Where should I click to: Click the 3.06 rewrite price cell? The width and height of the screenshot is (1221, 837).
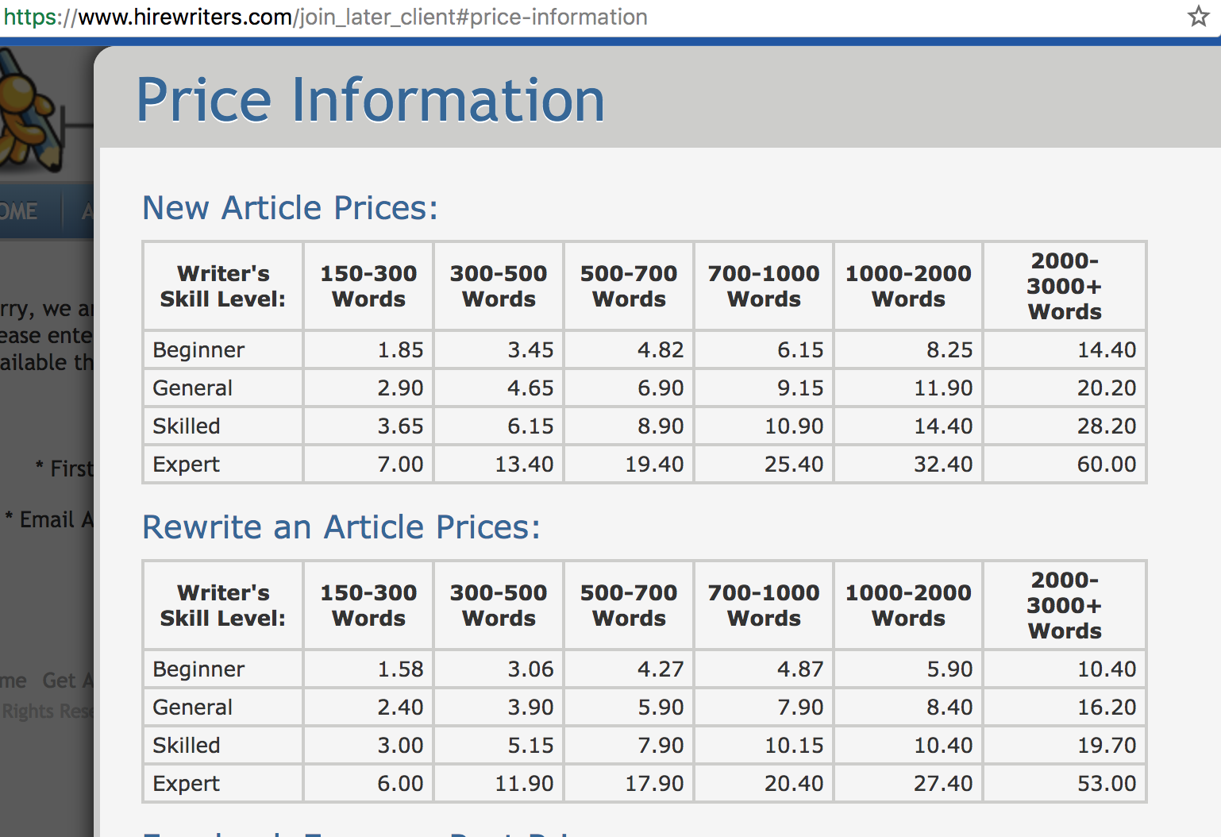point(499,669)
